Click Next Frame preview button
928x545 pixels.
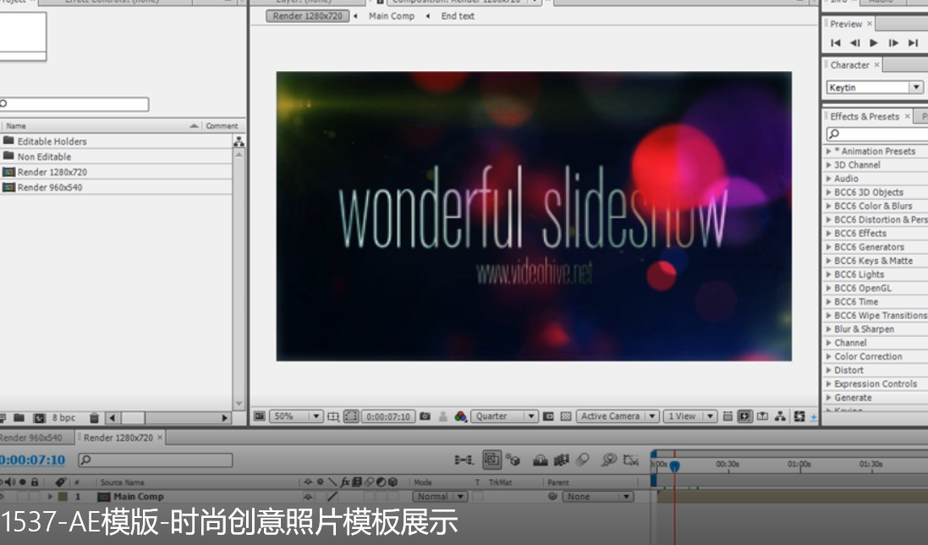[893, 42]
